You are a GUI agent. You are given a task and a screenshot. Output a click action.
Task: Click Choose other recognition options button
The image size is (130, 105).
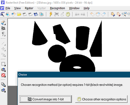pyautogui.click(x=101, y=99)
